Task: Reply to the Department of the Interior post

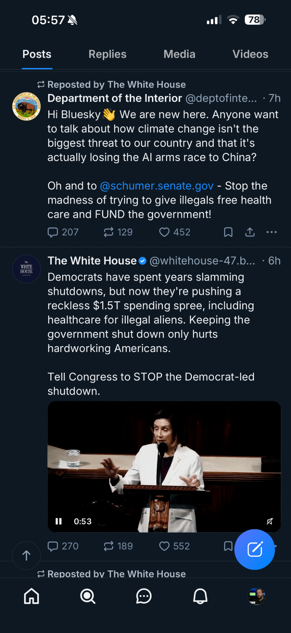Action: pos(53,232)
